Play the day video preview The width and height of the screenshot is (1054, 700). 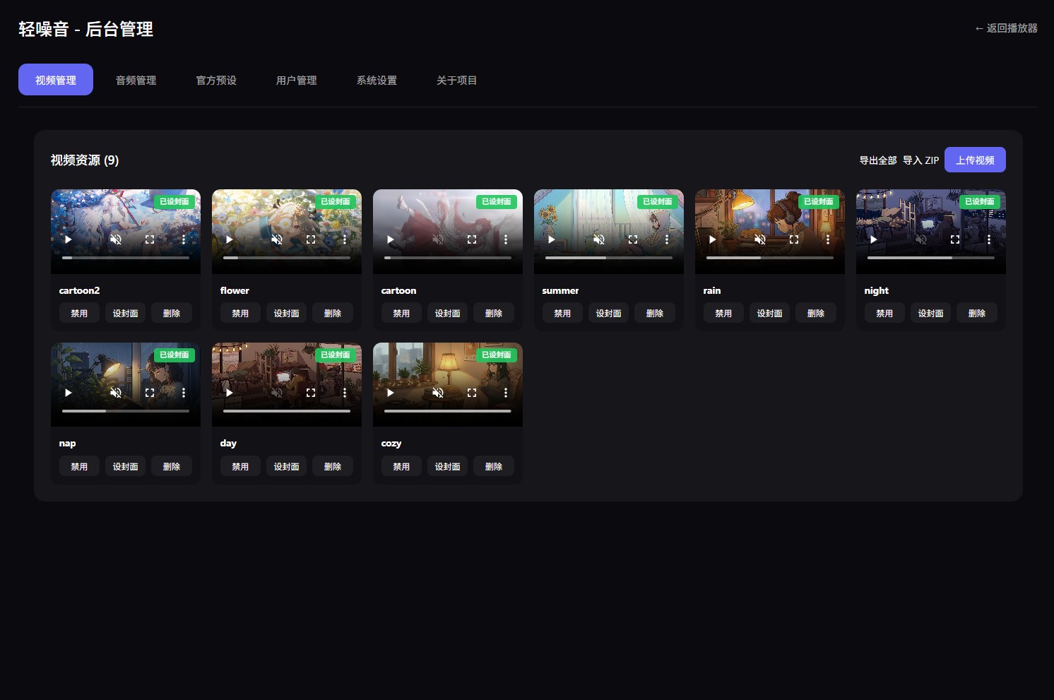click(230, 393)
